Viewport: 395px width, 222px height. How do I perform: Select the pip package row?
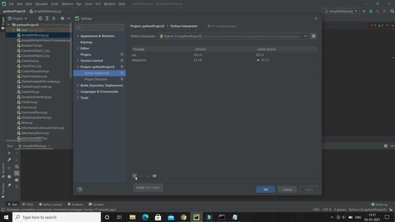223,55
